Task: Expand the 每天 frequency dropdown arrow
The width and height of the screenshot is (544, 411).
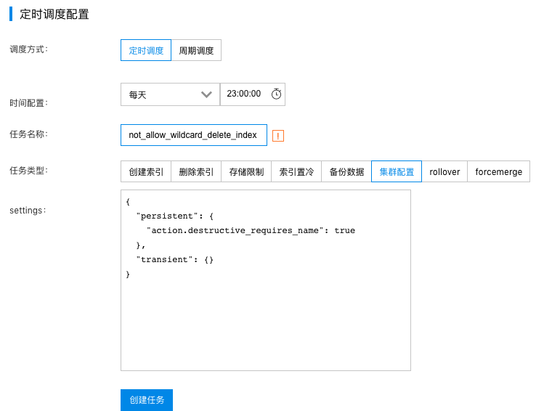Action: [x=206, y=94]
